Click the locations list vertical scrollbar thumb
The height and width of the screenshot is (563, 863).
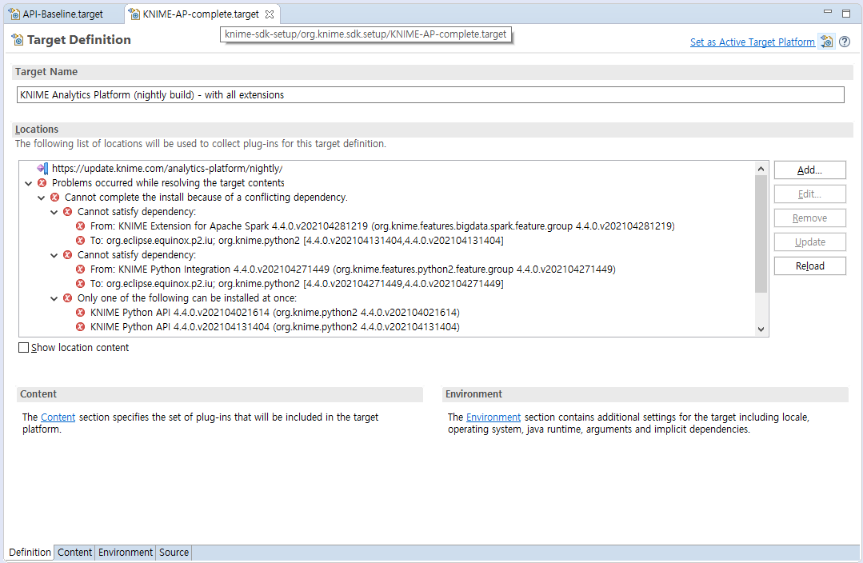click(761, 234)
